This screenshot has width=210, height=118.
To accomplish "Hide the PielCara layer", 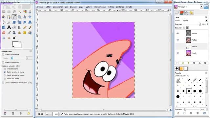I will click(x=178, y=40).
